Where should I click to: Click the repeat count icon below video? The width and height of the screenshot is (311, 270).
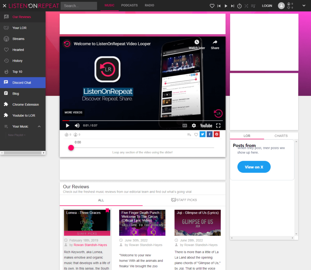coord(67,135)
